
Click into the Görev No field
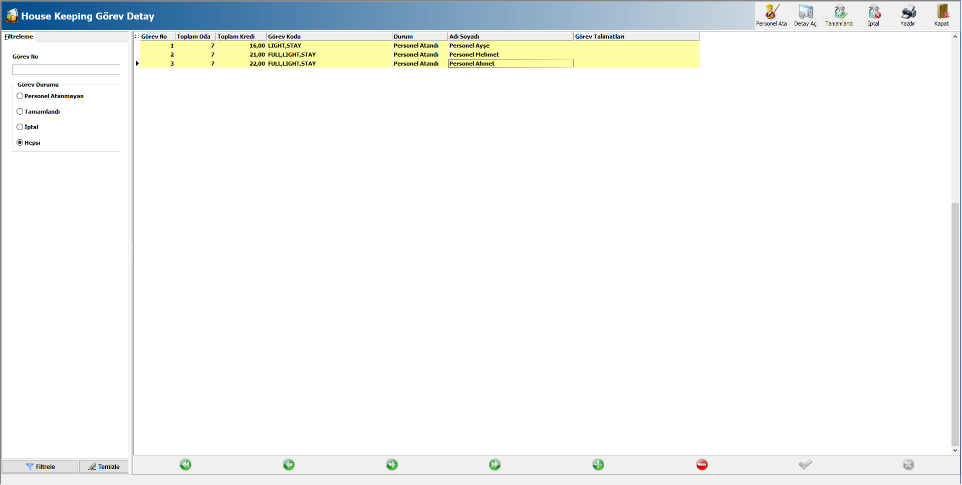66,70
